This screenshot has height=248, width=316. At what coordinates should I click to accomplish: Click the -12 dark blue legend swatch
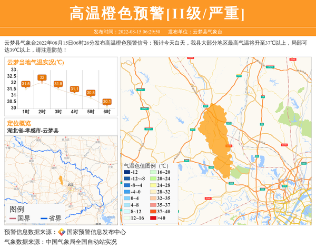click(127, 172)
